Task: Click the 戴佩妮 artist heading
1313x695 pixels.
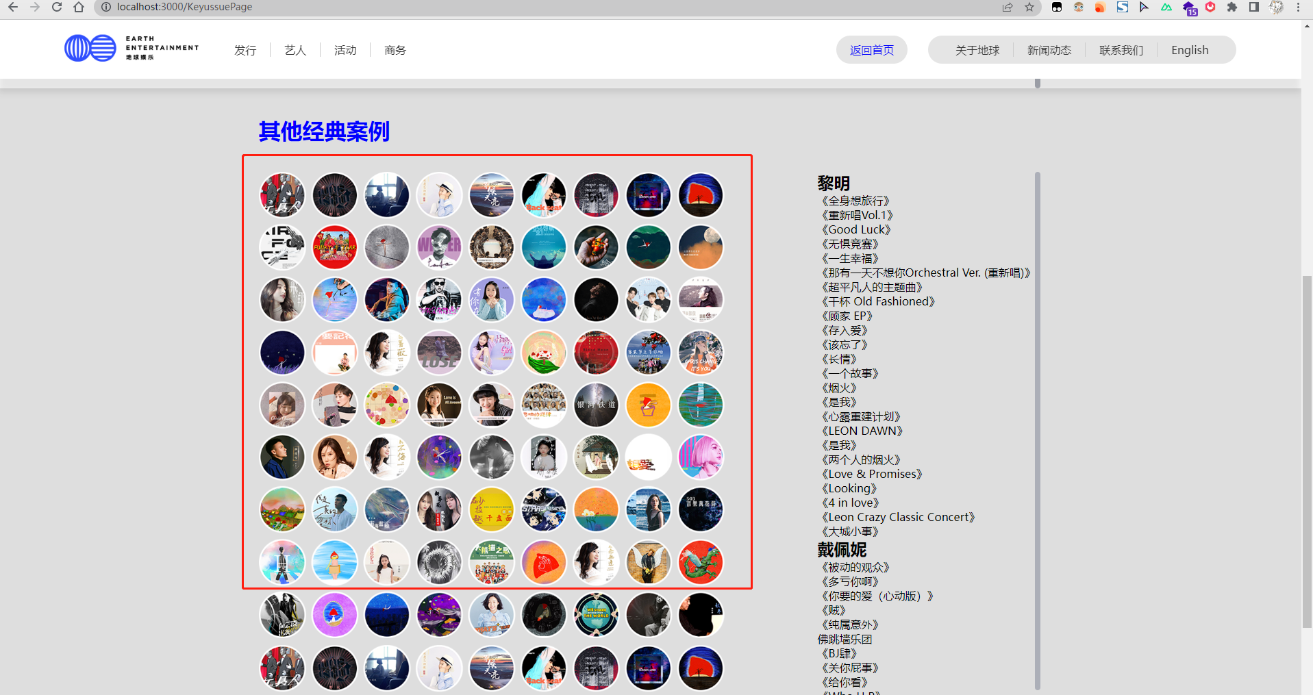Action: [842, 549]
